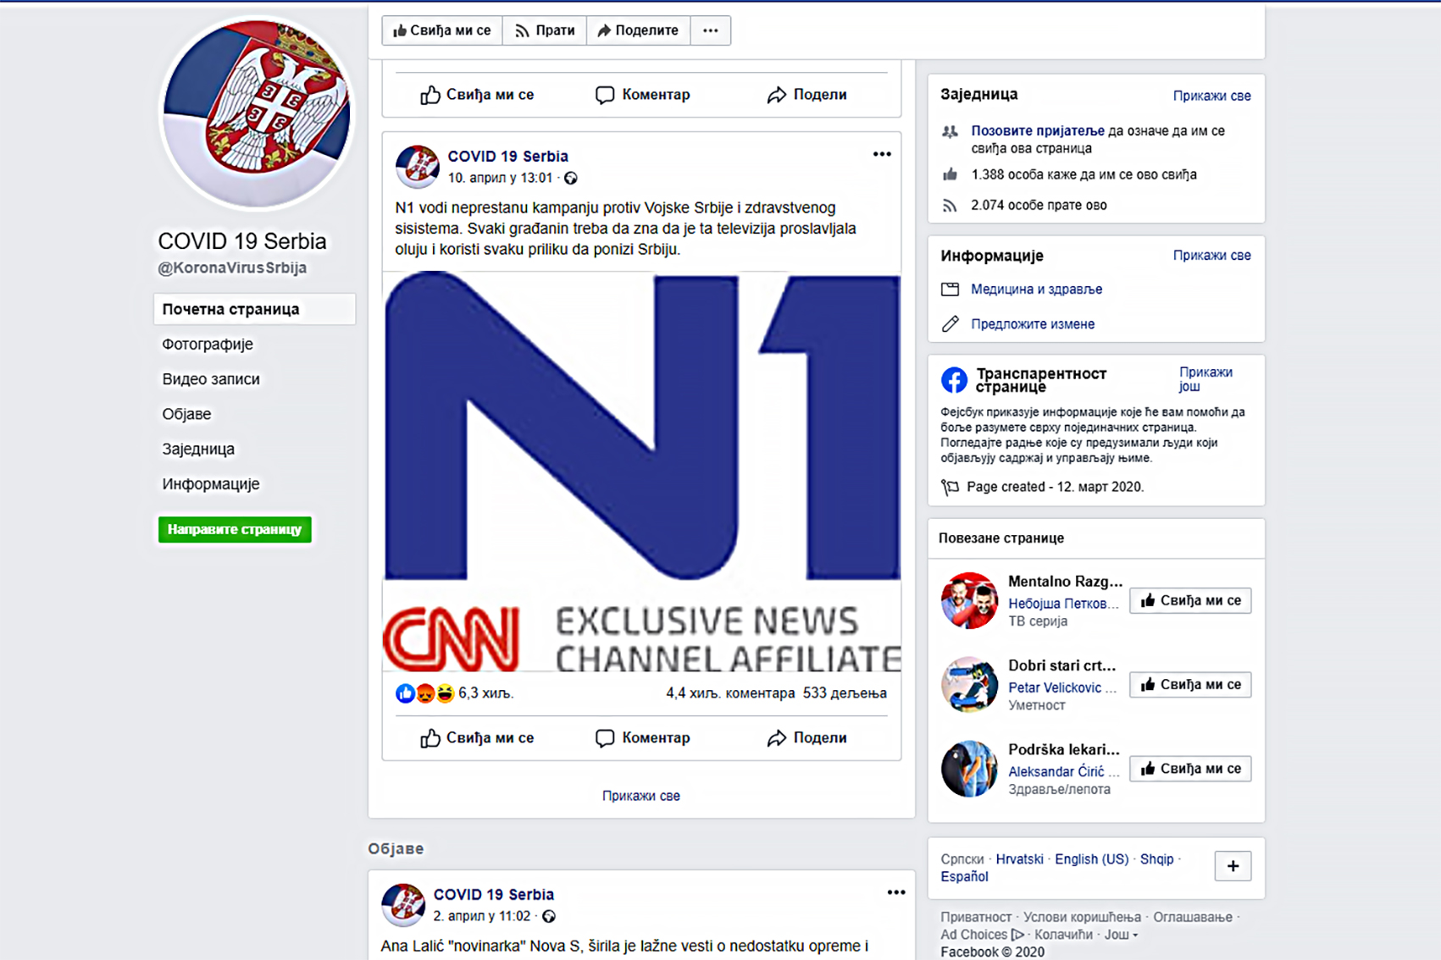Select the thumbs-up icon beside 1.388 likes
This screenshot has height=960, width=1441.
point(950,174)
